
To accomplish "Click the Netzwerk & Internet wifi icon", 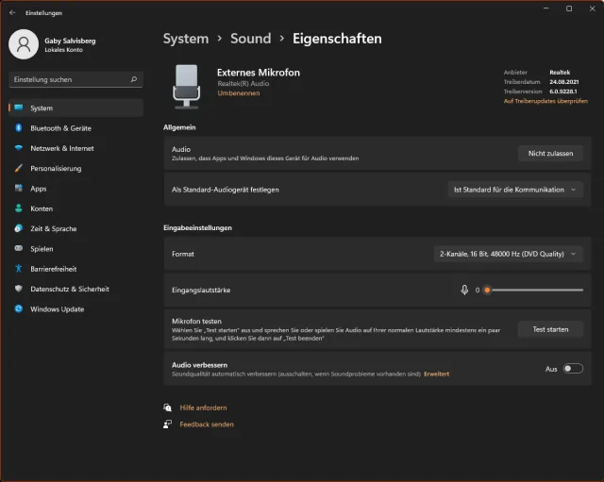I will click(18, 148).
